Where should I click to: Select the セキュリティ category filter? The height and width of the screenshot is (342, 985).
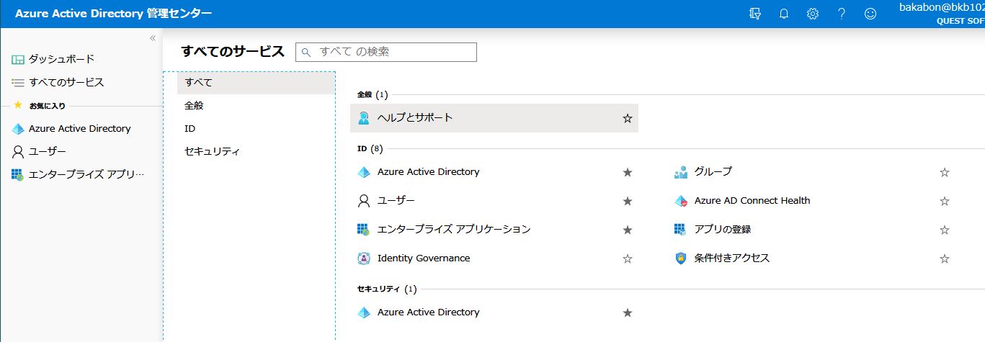coord(256,152)
